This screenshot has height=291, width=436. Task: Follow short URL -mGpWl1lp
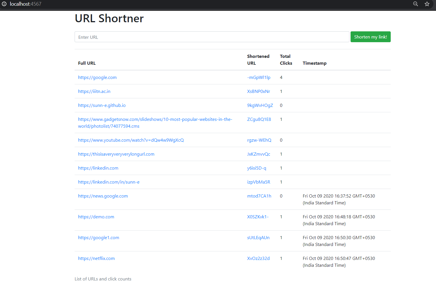(x=259, y=77)
